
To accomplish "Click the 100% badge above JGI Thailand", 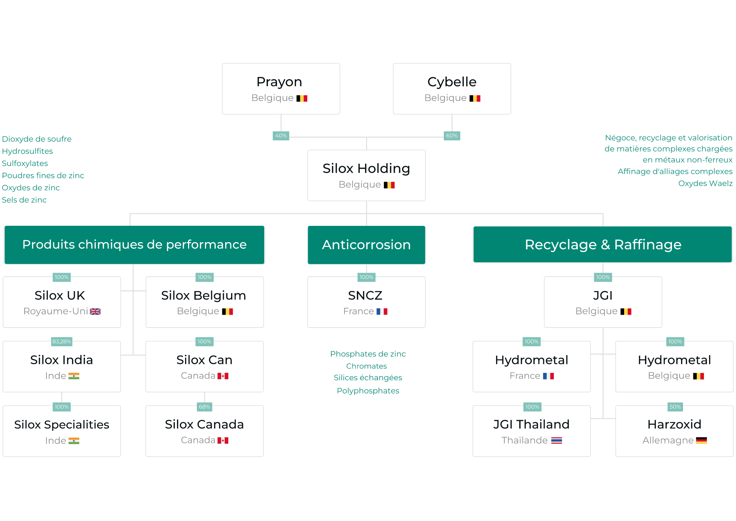I will pos(532,407).
